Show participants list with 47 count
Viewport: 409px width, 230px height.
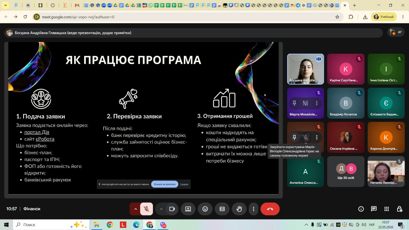(396, 32)
